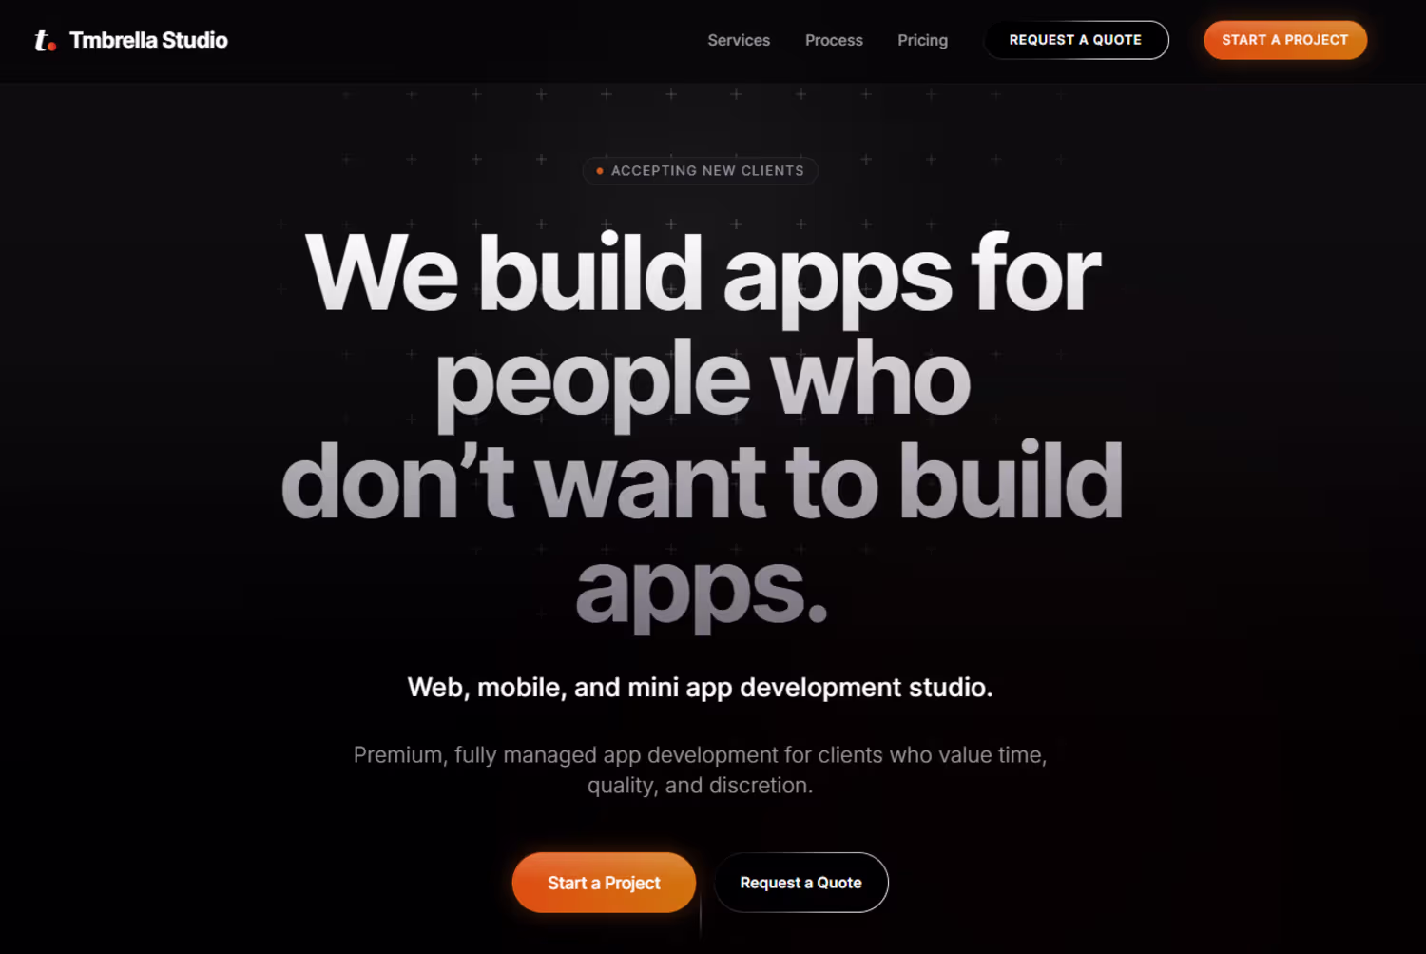Image resolution: width=1426 pixels, height=954 pixels.
Task: Click the 'don't want to build' headline line
Action: click(702, 481)
